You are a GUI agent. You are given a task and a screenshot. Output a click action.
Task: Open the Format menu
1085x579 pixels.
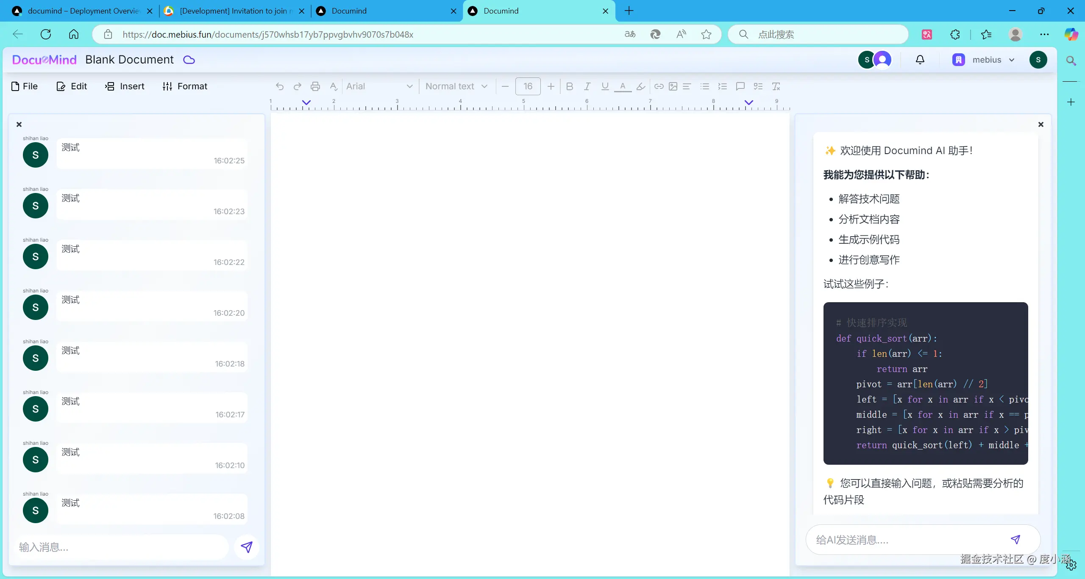185,86
